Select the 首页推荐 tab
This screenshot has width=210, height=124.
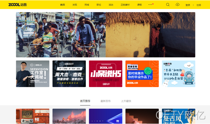[x=85, y=101]
